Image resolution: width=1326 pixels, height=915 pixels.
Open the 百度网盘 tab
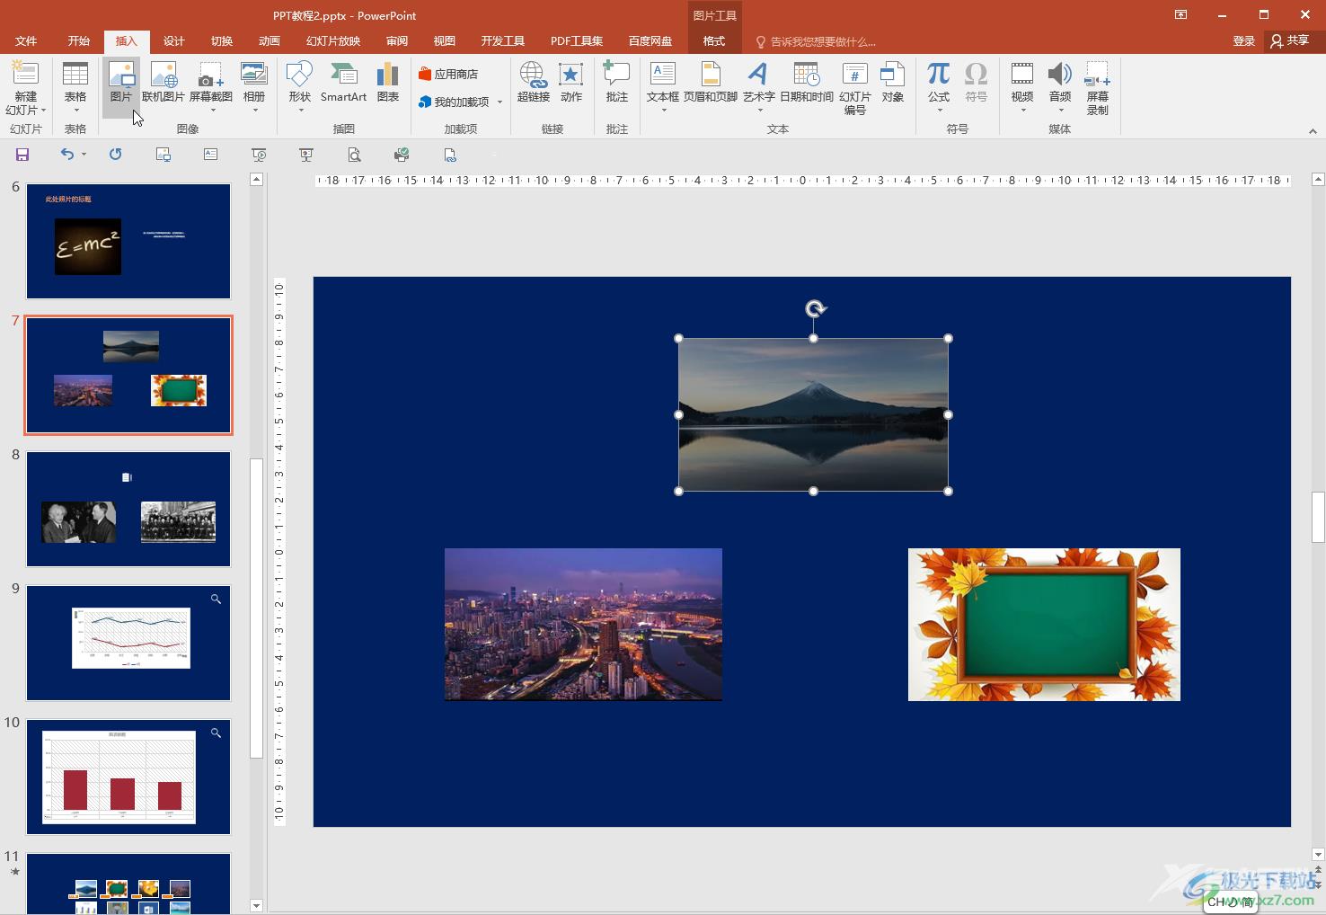point(650,40)
